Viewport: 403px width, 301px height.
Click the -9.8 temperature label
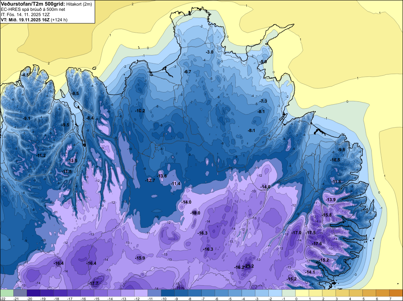[341, 150]
